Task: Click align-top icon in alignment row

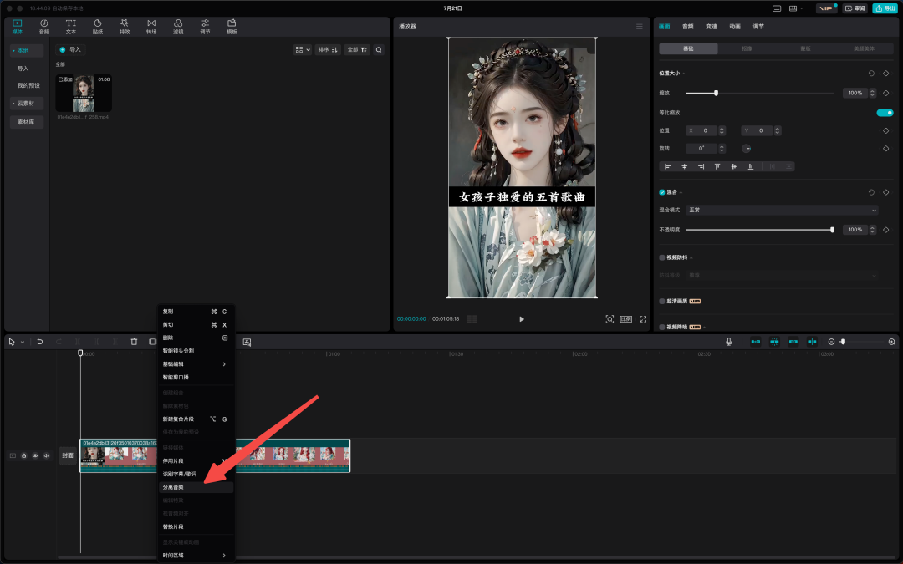Action: click(x=717, y=166)
